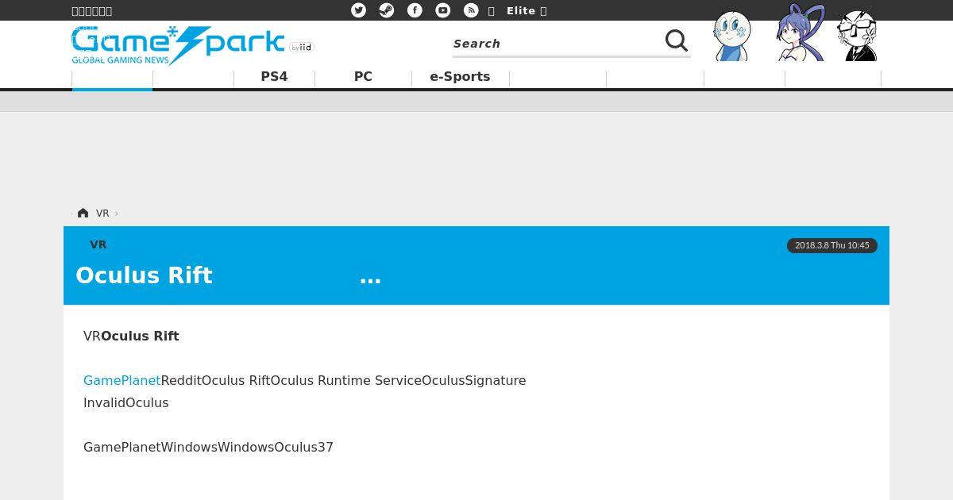Open the GamePlanet hyperlink
The image size is (953, 500).
[x=122, y=381]
